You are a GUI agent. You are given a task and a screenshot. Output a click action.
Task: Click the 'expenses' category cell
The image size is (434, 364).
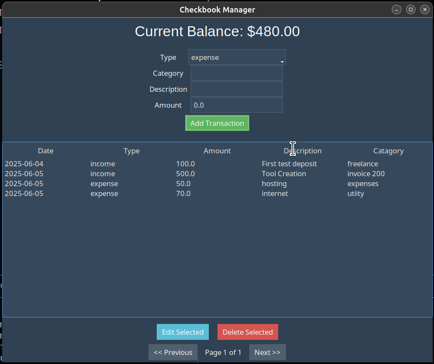pos(363,184)
